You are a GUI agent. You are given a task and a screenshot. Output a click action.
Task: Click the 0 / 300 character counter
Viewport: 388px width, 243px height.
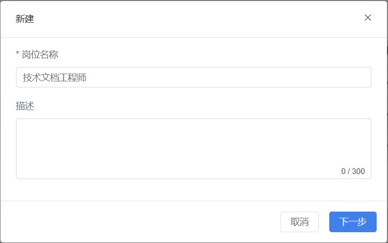pos(353,171)
